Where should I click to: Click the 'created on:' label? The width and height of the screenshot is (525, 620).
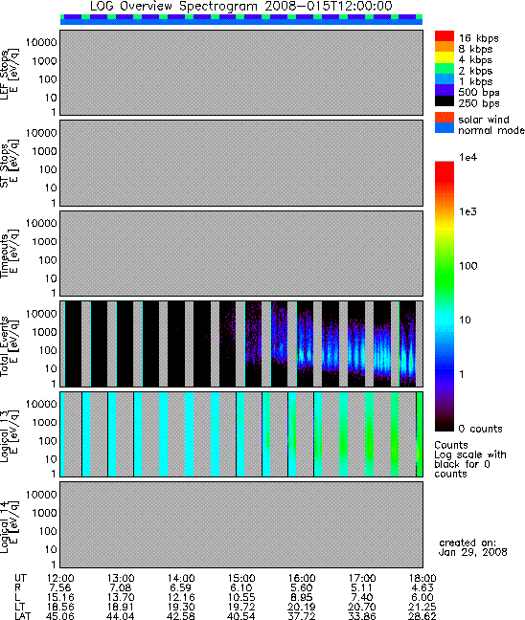[x=468, y=542]
